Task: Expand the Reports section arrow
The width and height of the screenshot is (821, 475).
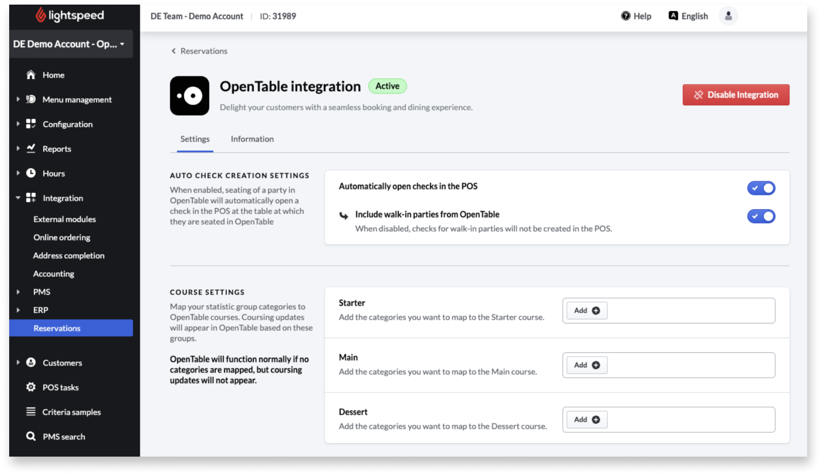Action: pyautogui.click(x=18, y=149)
